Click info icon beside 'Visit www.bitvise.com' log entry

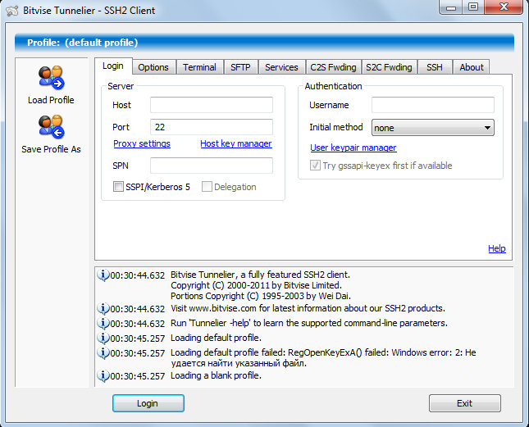click(x=103, y=308)
